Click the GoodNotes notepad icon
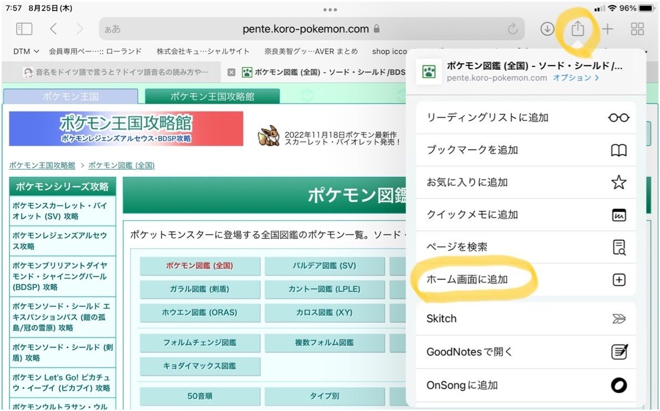Viewport: 660px width, 411px height. (619, 351)
